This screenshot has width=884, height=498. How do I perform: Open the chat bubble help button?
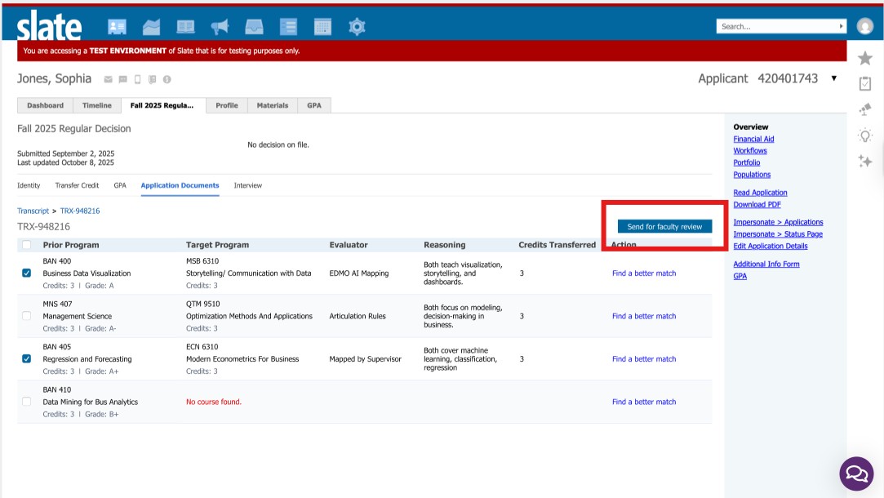point(856,474)
